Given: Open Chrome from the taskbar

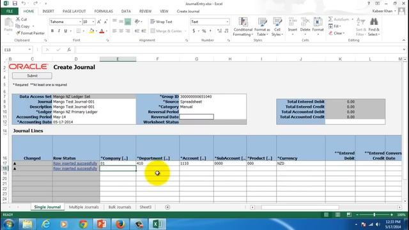Looking at the screenshot, I should [83, 224].
